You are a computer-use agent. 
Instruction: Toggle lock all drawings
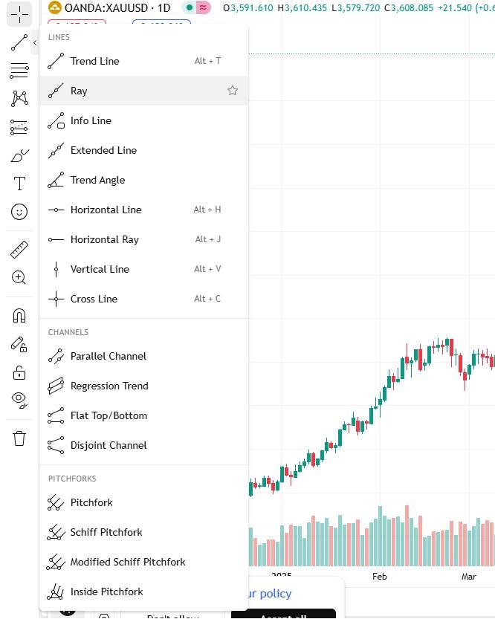click(x=19, y=373)
